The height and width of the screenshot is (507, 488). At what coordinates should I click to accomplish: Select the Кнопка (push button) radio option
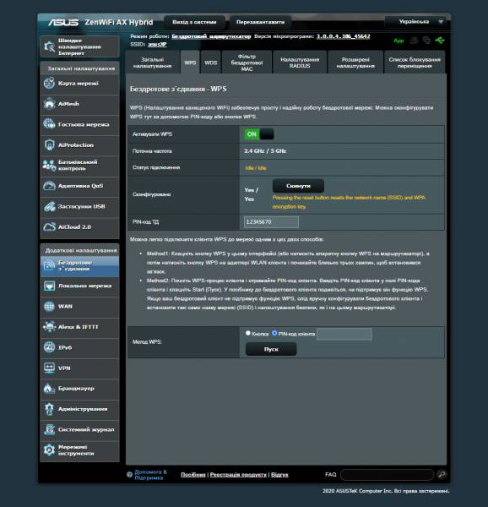[248, 333]
